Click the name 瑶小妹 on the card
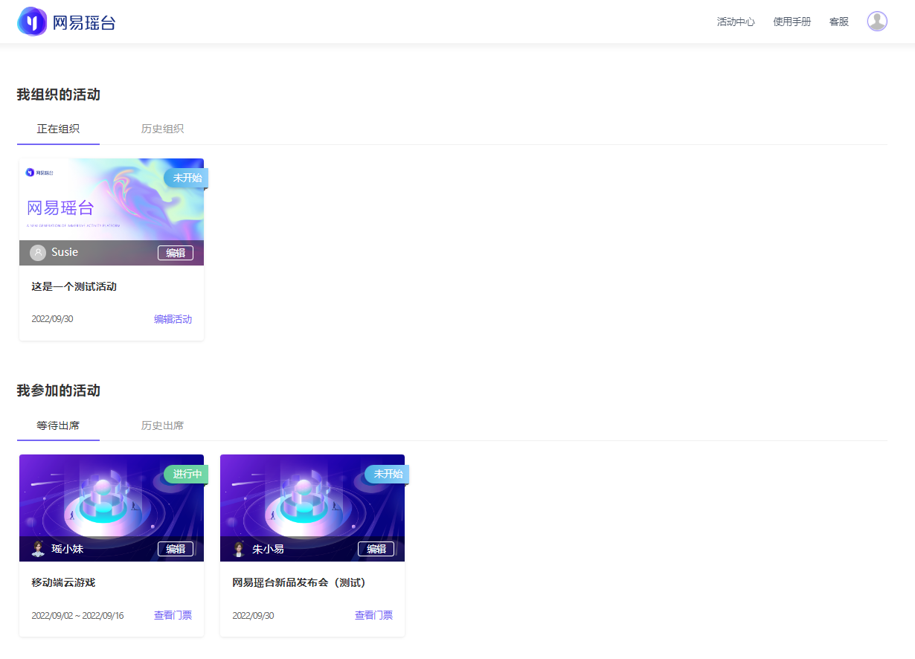 68,549
